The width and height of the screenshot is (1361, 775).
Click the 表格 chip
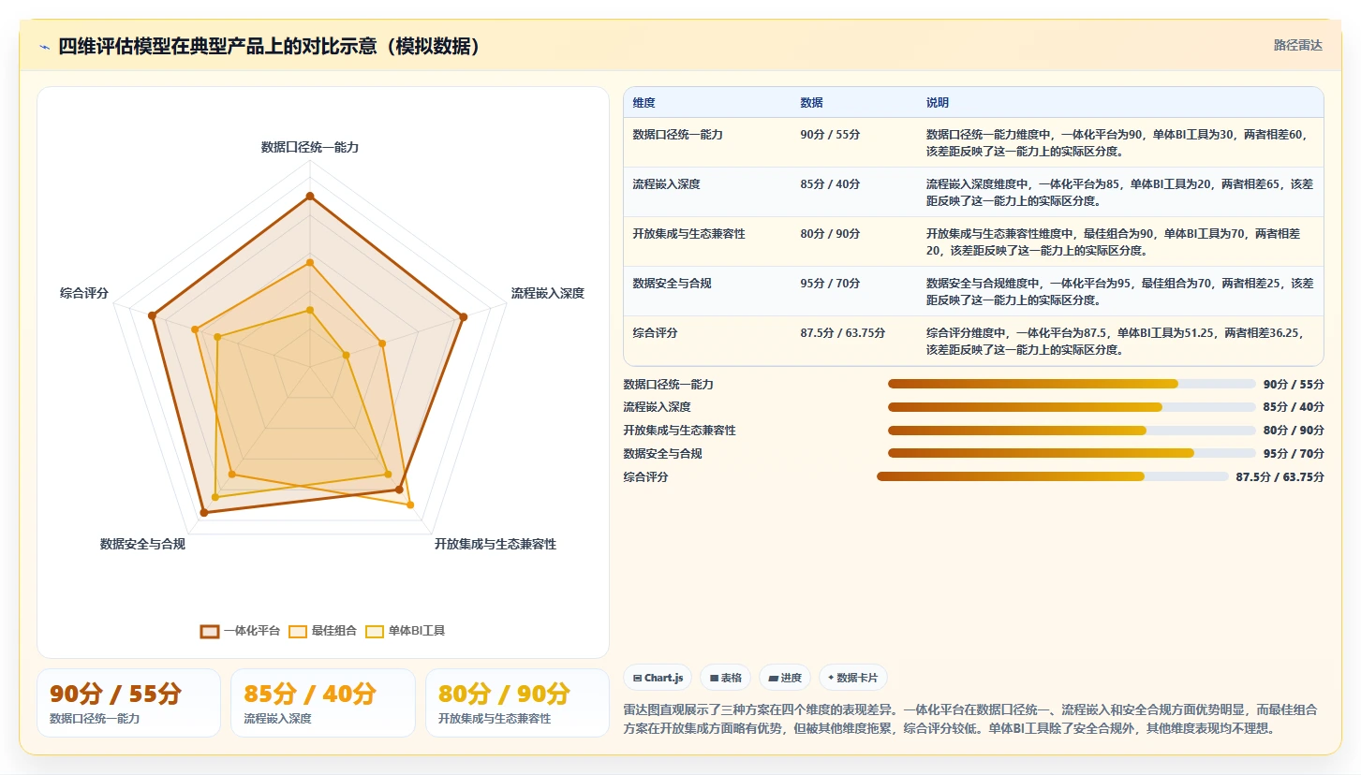point(726,678)
